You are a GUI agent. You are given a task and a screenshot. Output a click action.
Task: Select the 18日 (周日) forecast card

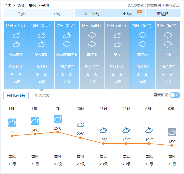92,55
